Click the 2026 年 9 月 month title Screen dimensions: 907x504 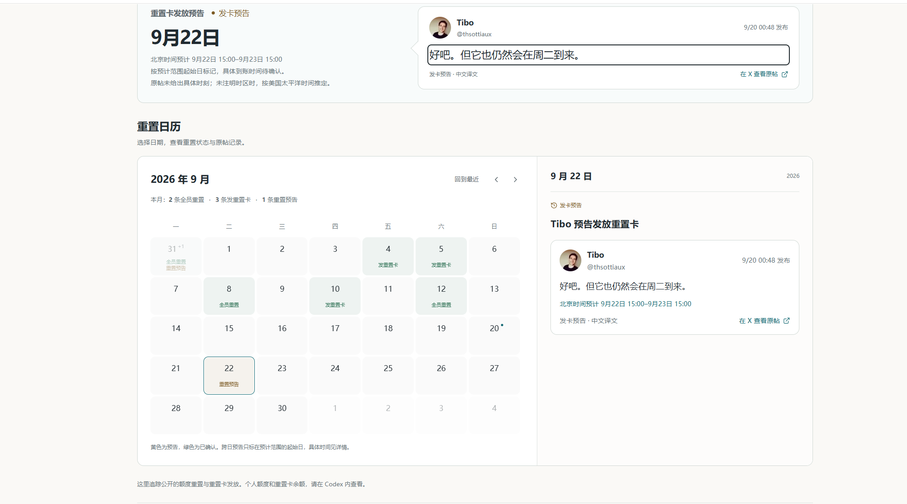coord(180,180)
